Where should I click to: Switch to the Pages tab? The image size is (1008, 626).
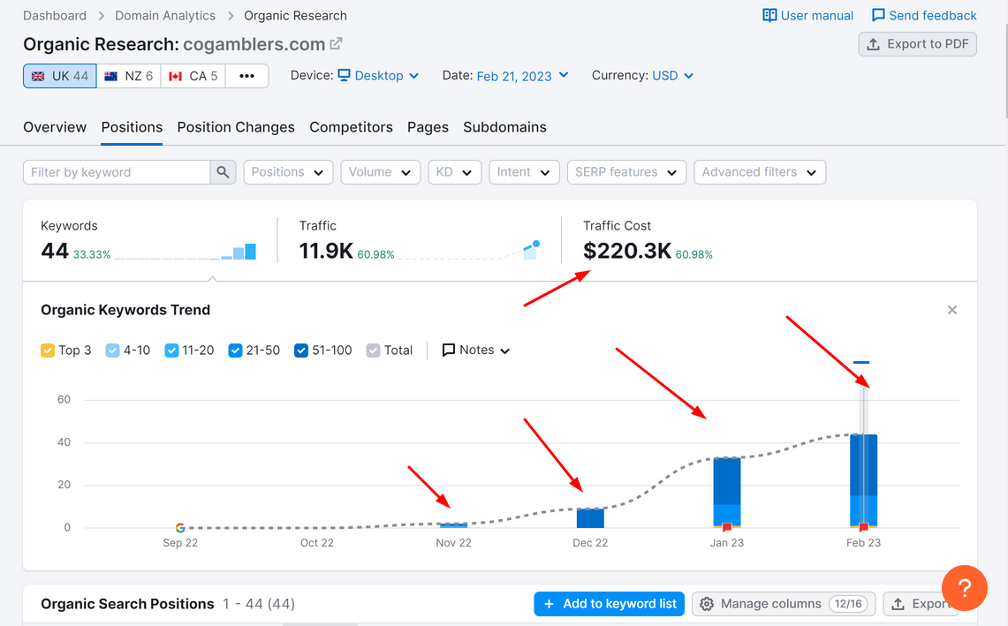[428, 127]
